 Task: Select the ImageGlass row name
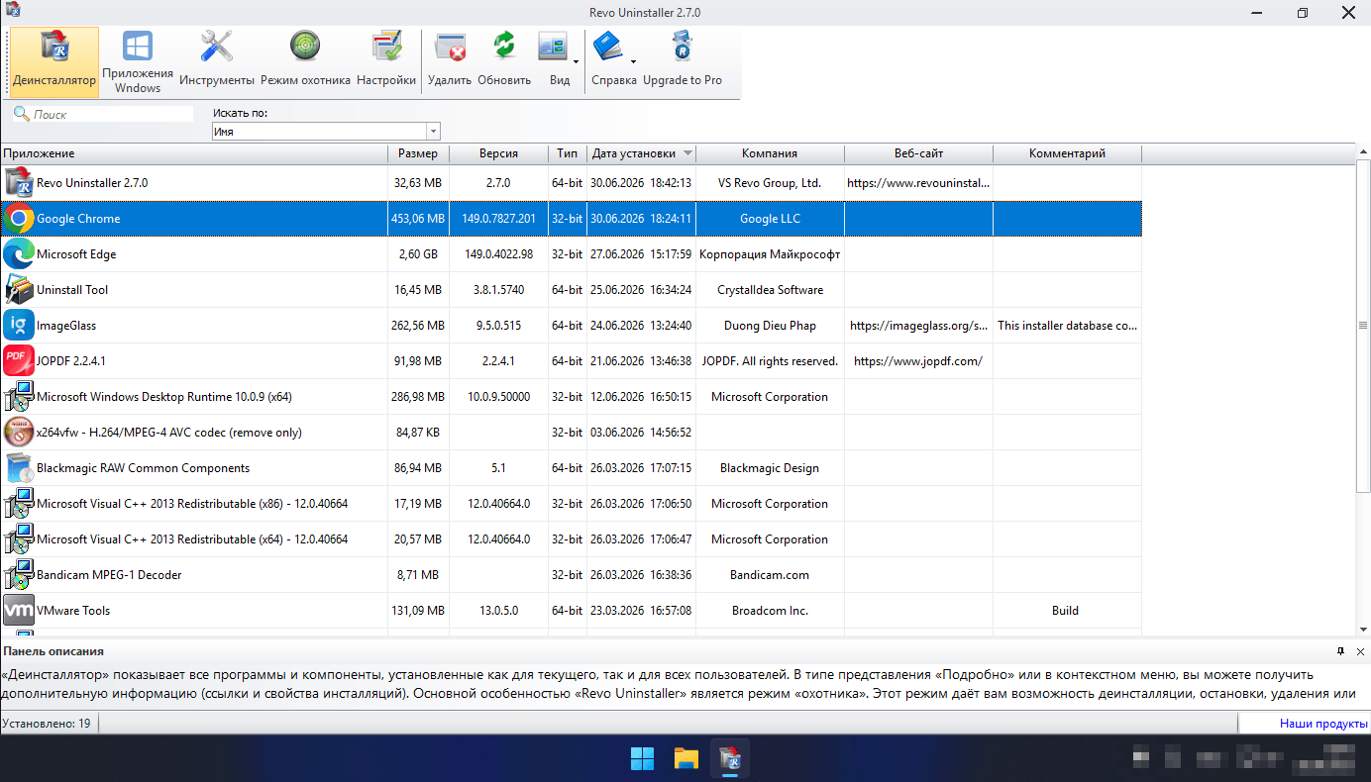66,326
